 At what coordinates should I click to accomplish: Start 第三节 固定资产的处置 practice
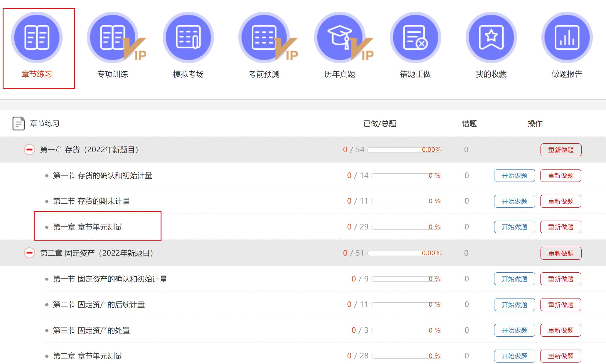click(515, 330)
